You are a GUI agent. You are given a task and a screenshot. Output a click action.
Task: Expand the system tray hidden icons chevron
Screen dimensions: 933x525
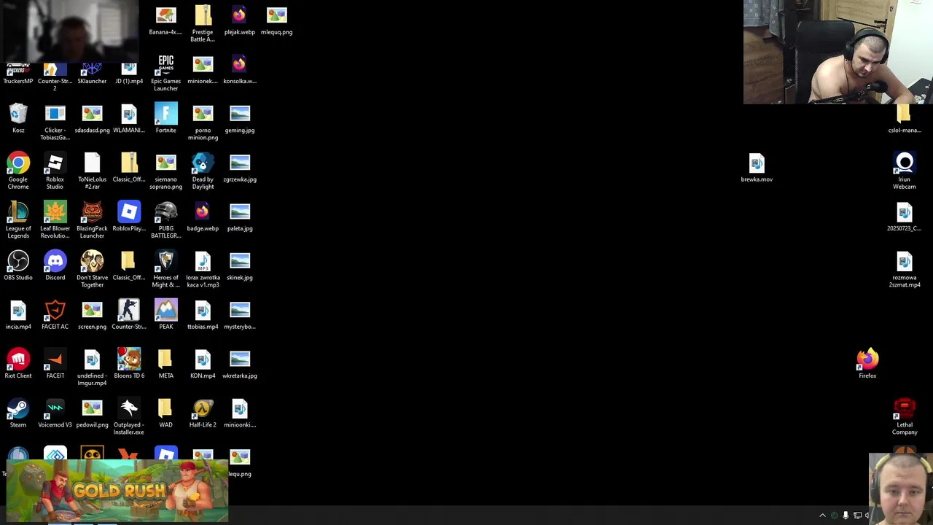tap(822, 516)
